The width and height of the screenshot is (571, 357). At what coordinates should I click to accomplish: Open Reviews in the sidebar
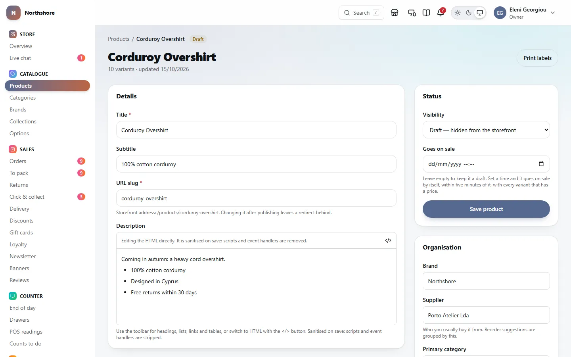[47, 280]
